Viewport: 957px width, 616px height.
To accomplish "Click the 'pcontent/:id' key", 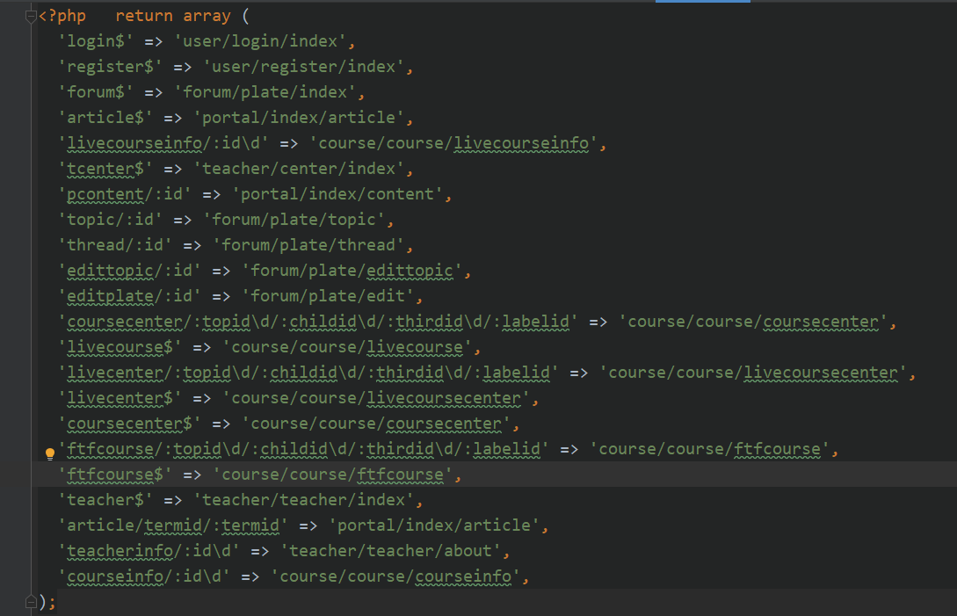I will (x=125, y=194).
